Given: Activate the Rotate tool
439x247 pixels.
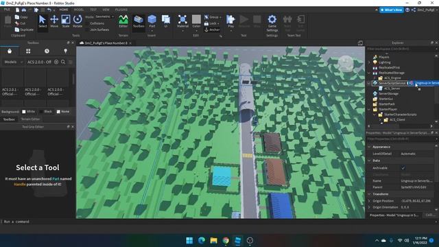Looking at the screenshot, I should point(78,21).
